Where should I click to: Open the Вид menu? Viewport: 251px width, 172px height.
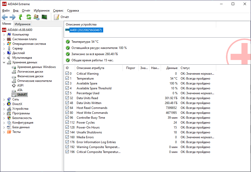click(x=16, y=11)
